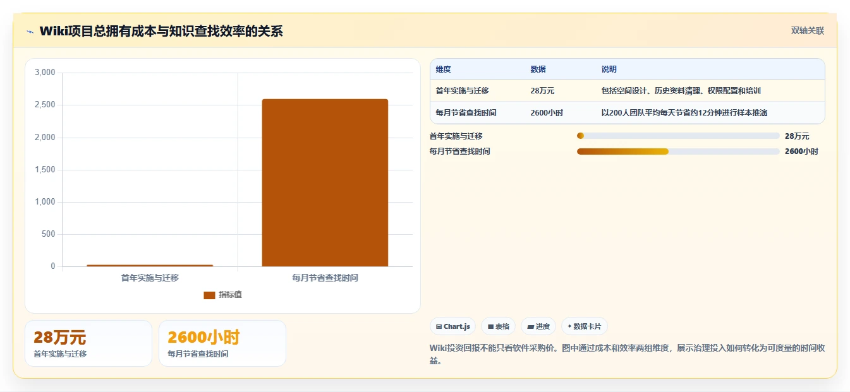Click the Wiki投资回报 description paragraph
850x392 pixels.
(x=627, y=354)
